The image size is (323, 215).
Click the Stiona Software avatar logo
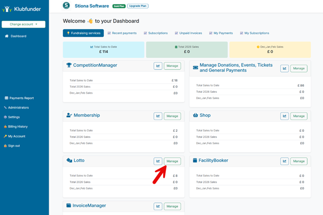66,5
